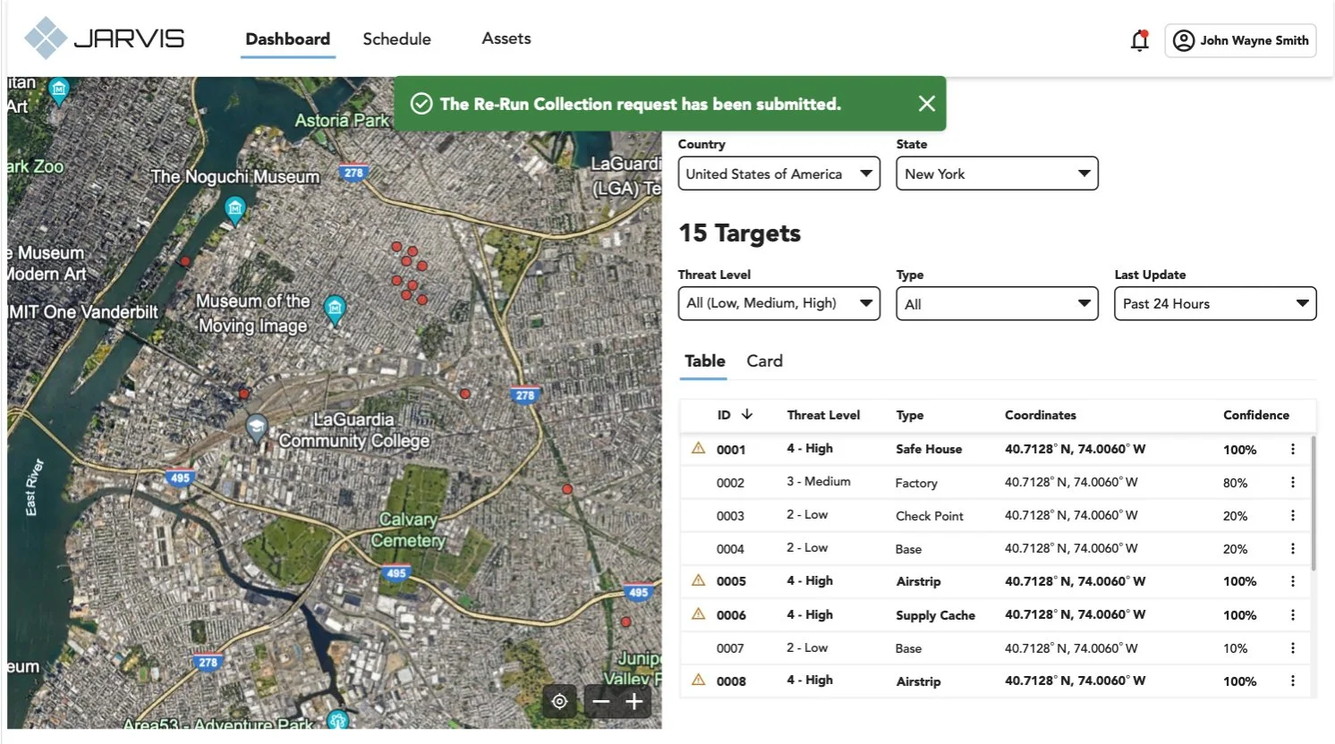Click target ID 0004
The height and width of the screenshot is (744, 1335).
tap(730, 549)
